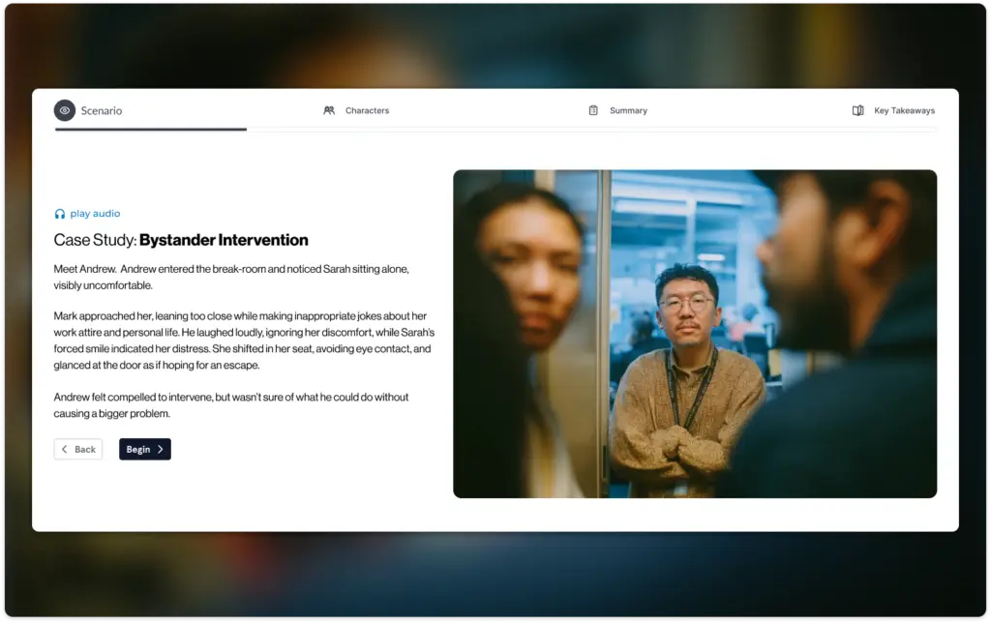Select the Scenario tab label
The image size is (991, 623).
(x=102, y=111)
